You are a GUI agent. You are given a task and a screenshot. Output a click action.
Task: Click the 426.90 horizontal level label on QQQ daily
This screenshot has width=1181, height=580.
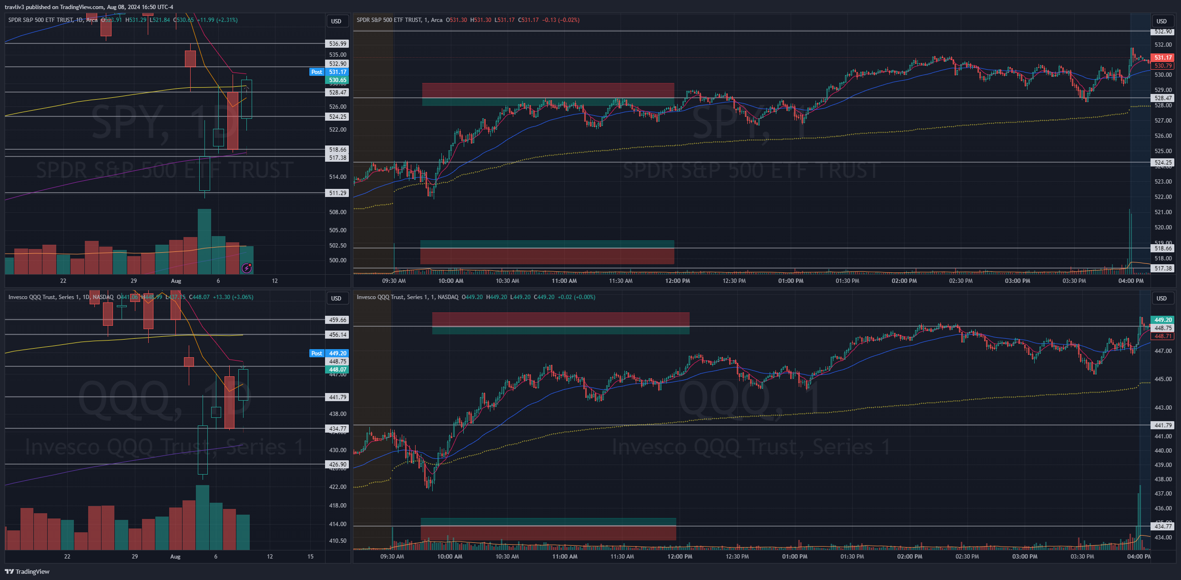[x=337, y=465]
